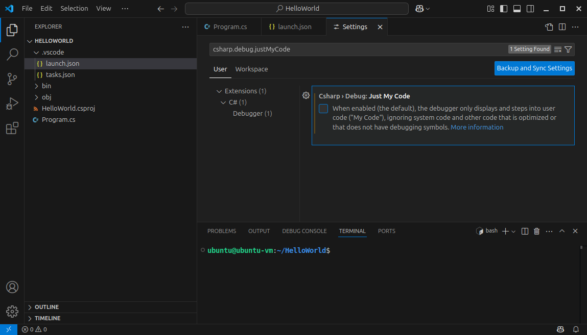Switch to the PROBLEMS panel tab
This screenshot has height=335, width=587.
(222, 231)
